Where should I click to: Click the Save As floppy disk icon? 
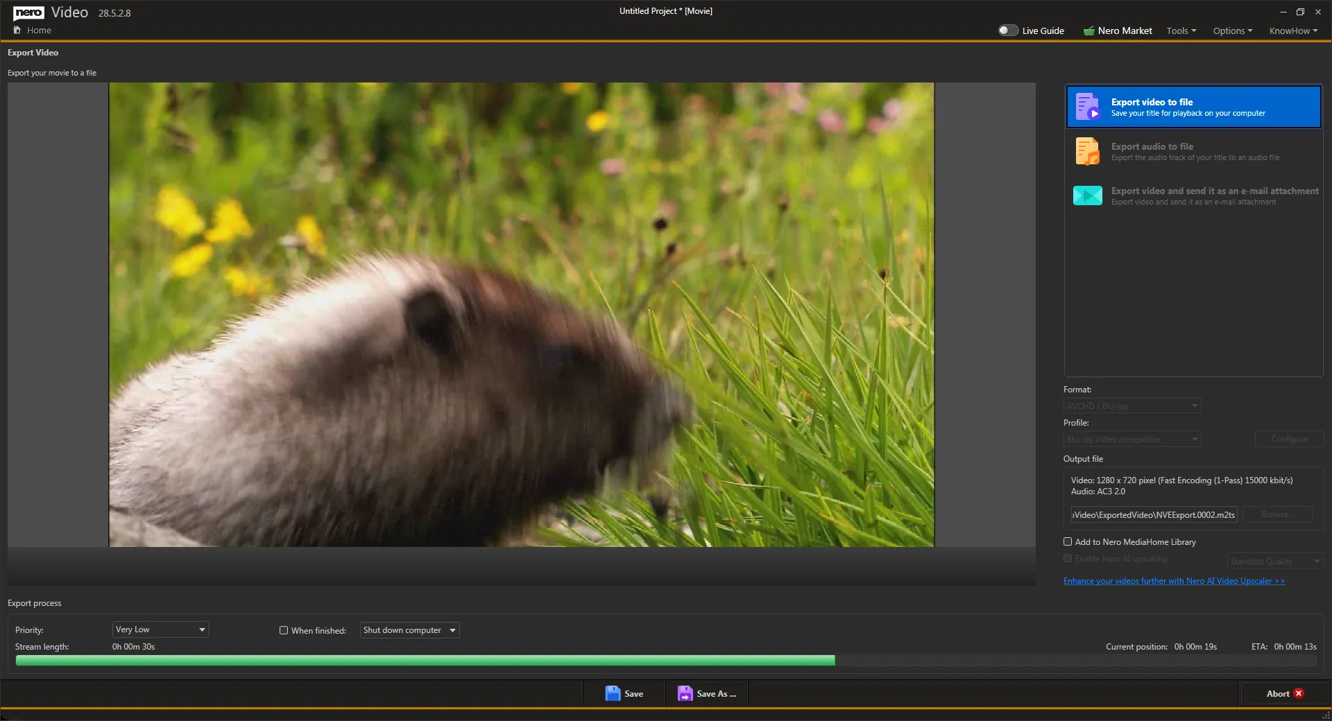[685, 693]
